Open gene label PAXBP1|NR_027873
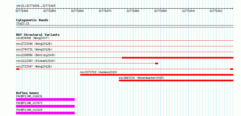 pos(29,103)
